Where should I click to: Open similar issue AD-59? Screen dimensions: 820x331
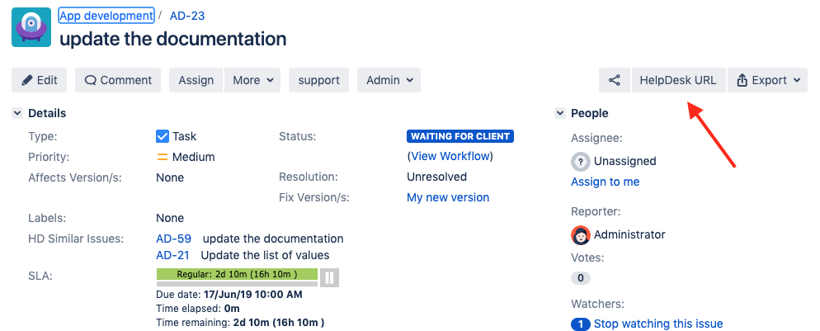click(173, 239)
